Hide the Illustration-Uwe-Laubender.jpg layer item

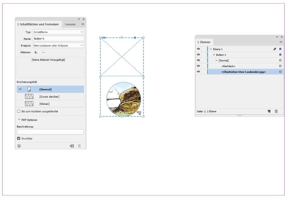pyautogui.click(x=198, y=71)
